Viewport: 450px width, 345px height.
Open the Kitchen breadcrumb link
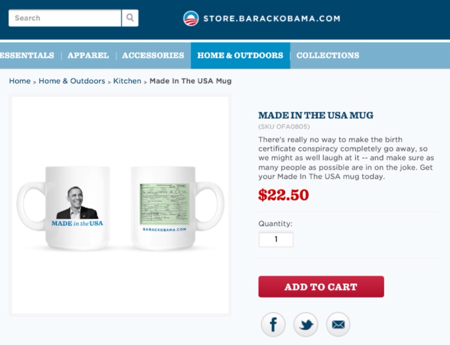point(127,81)
